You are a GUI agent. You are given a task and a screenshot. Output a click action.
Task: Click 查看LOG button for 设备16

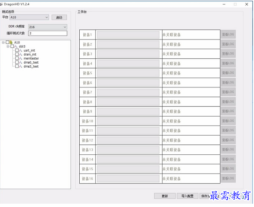tap(228, 178)
